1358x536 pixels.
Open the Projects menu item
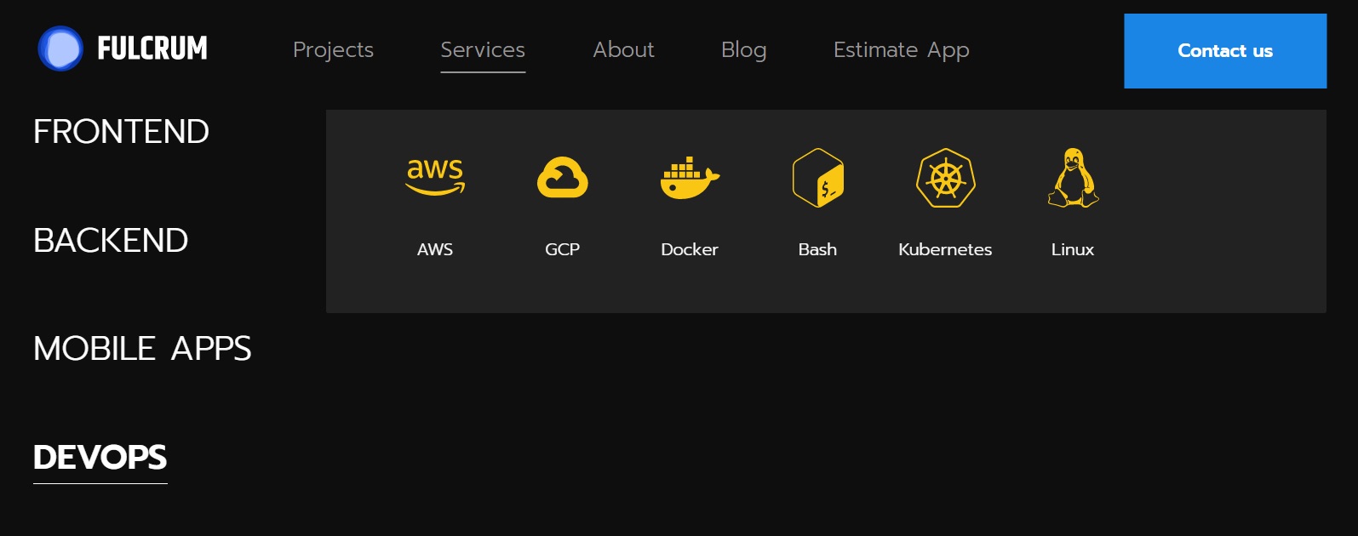pos(333,50)
